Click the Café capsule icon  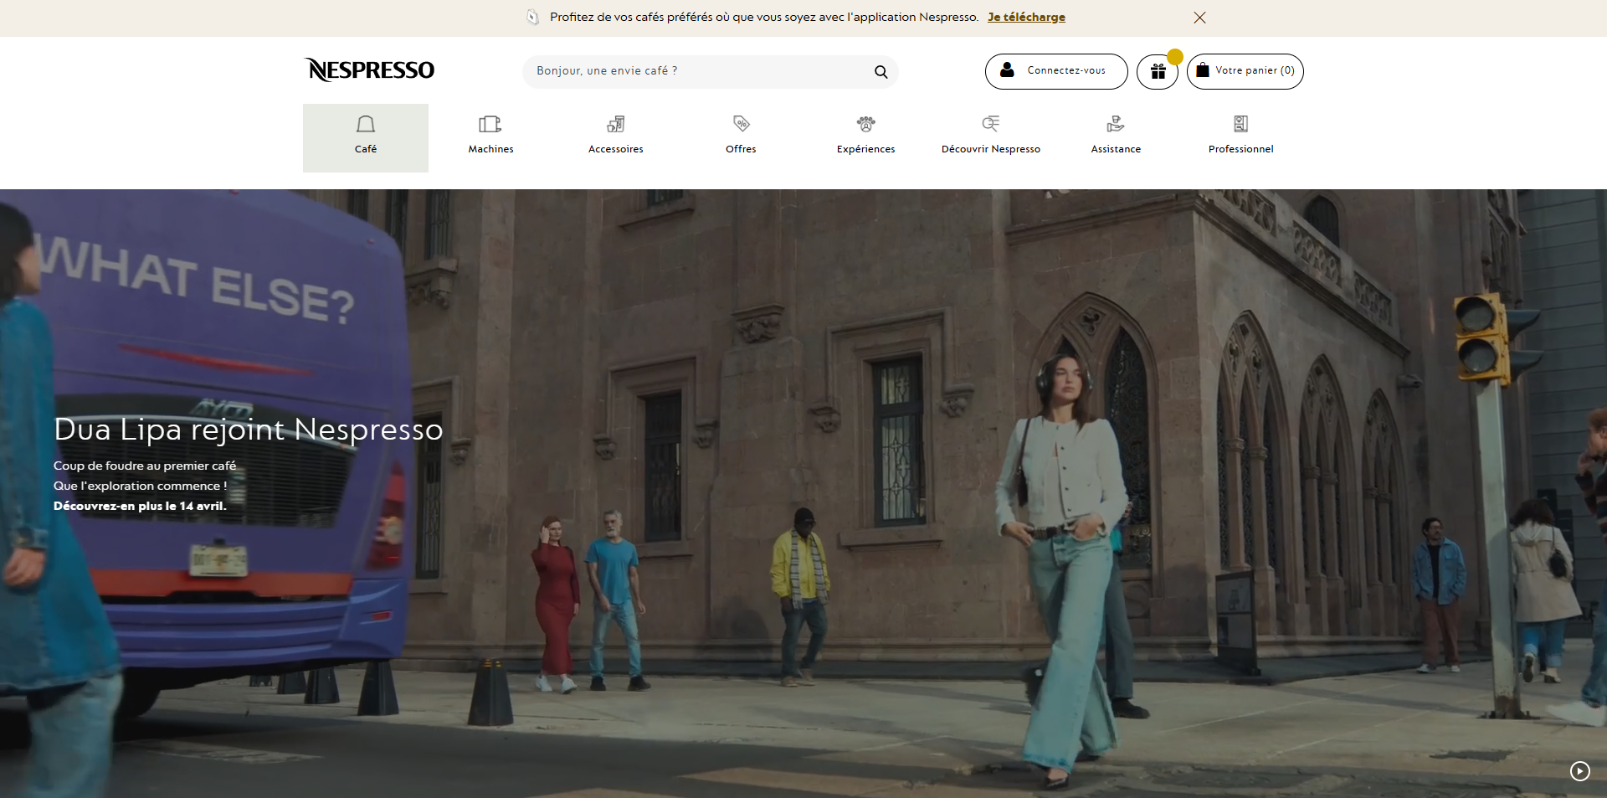coord(366,124)
